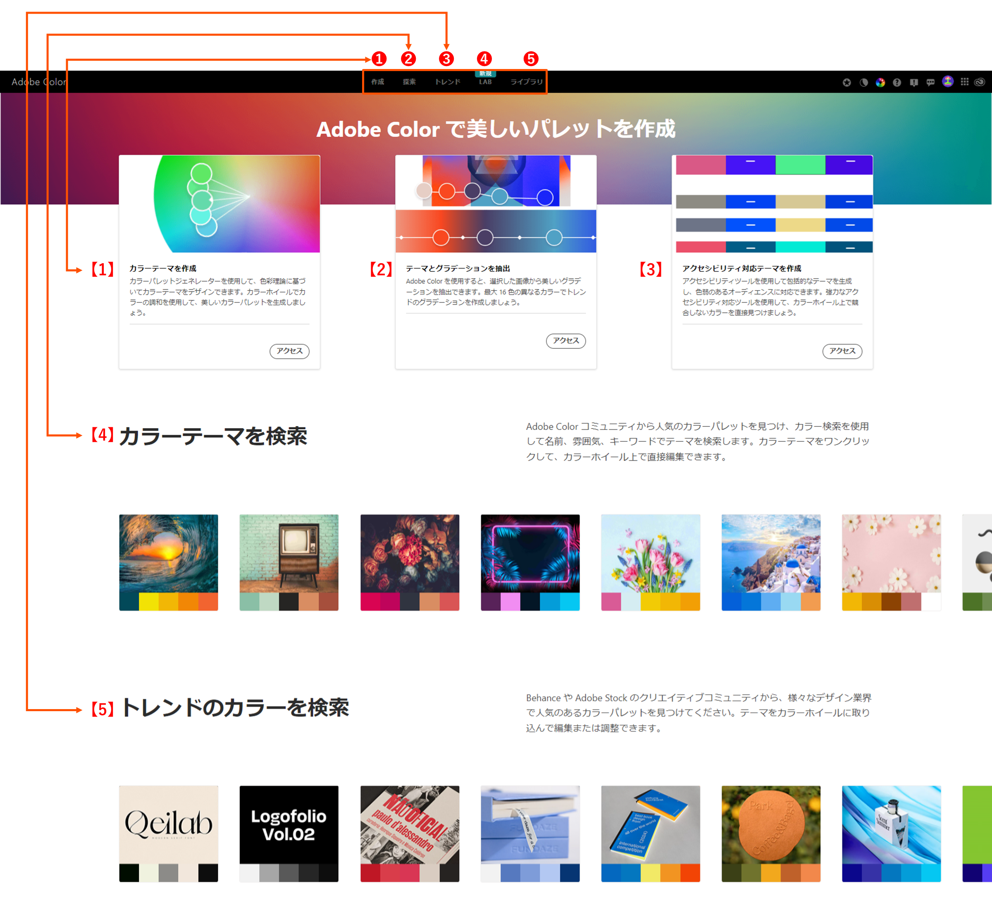Open the star (what's new) icon in header
This screenshot has width=992, height=912.
pos(847,82)
